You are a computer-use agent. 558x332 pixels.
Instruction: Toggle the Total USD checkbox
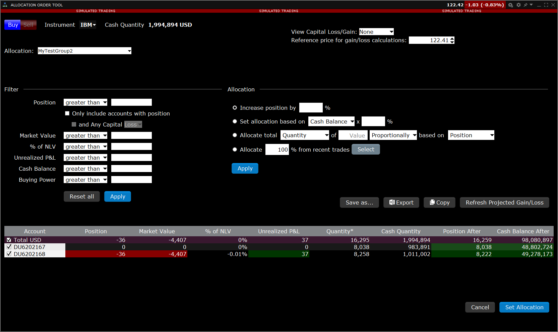tap(9, 240)
